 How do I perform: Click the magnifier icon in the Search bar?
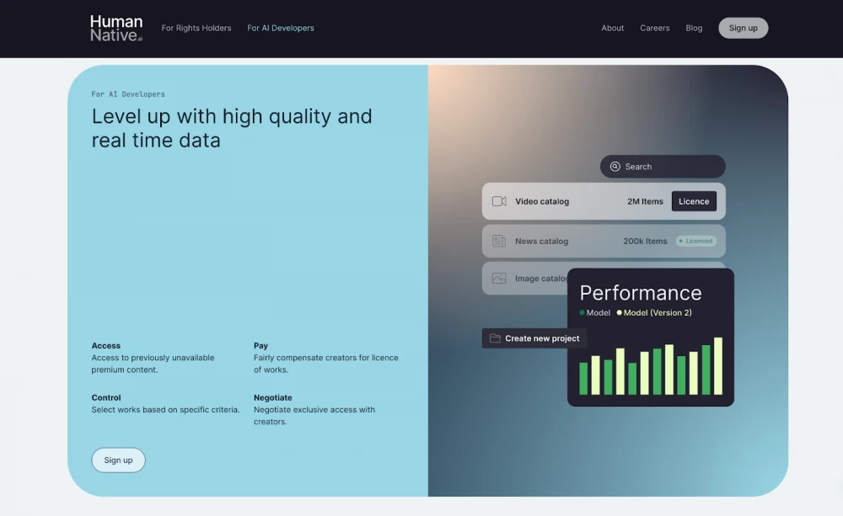click(615, 167)
